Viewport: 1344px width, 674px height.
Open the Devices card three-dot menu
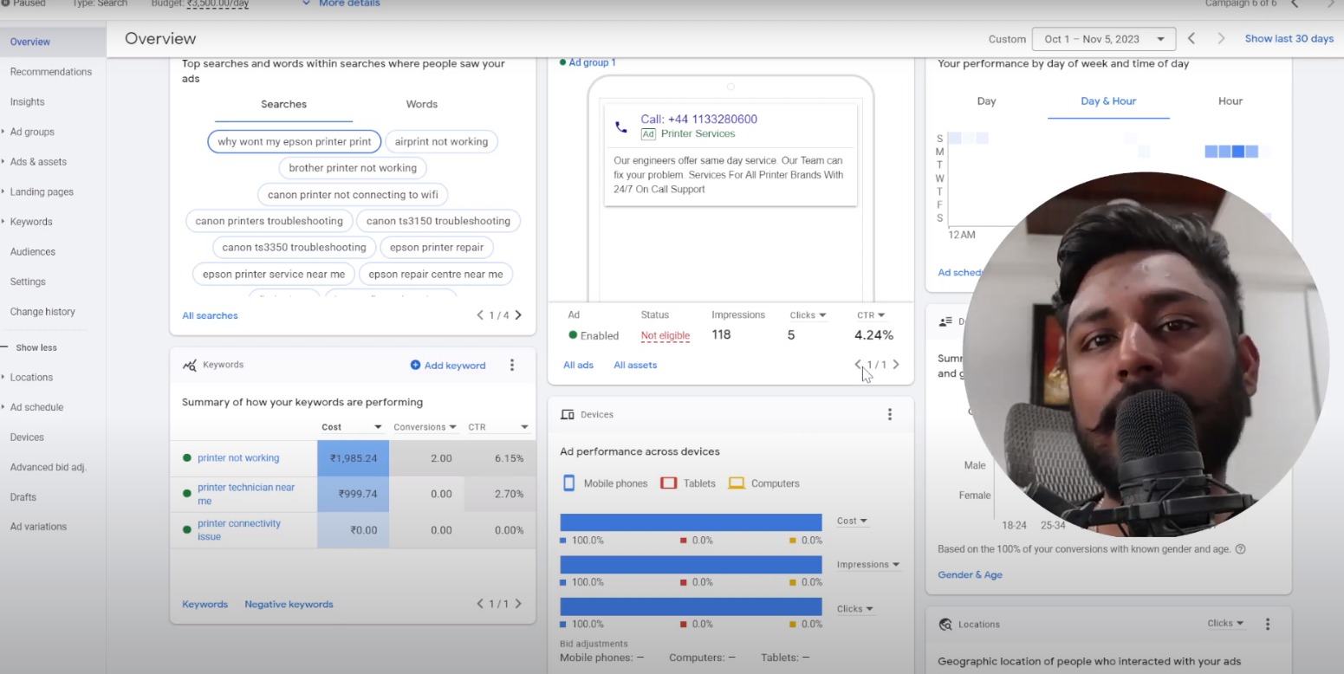(889, 415)
